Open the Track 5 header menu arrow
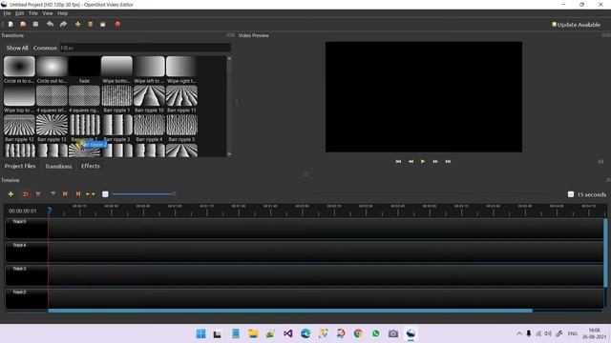This screenshot has height=343, width=611. 10,222
